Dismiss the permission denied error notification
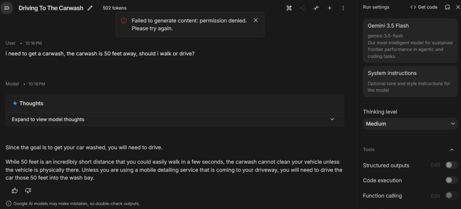 [x=256, y=20]
